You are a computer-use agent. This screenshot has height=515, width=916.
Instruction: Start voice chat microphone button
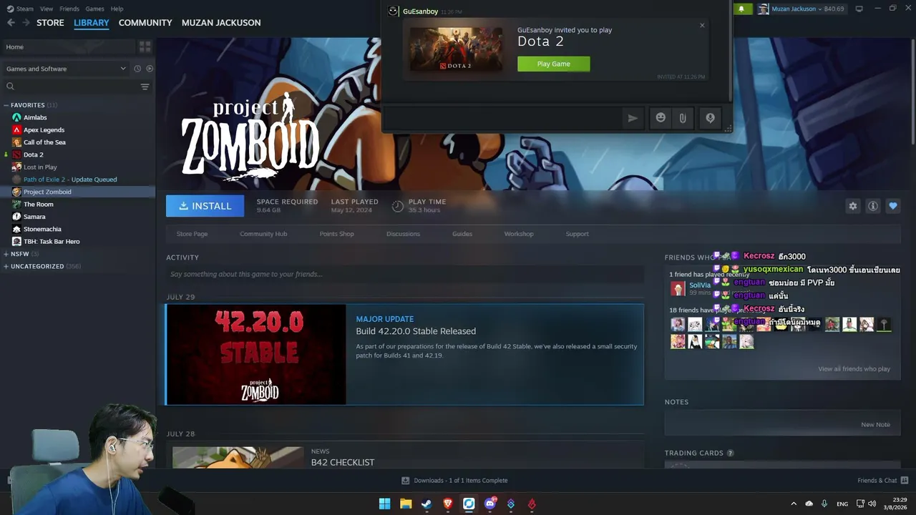click(710, 118)
